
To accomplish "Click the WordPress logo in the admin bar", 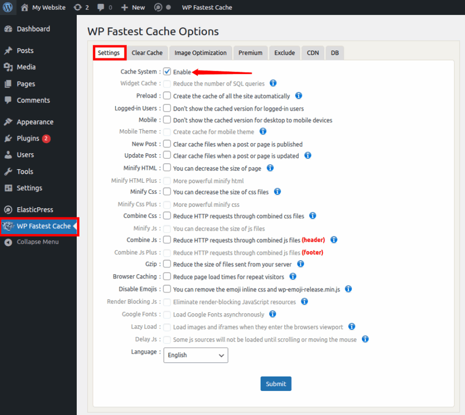I will pos(7,7).
